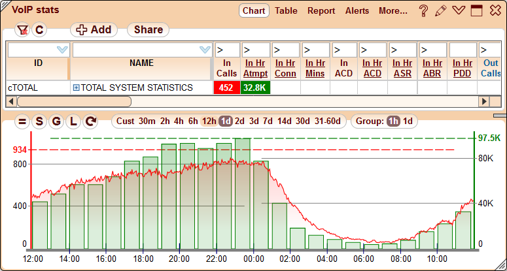The height and width of the screenshot is (271, 507).
Task: Switch to the Table tab
Action: pyautogui.click(x=286, y=11)
